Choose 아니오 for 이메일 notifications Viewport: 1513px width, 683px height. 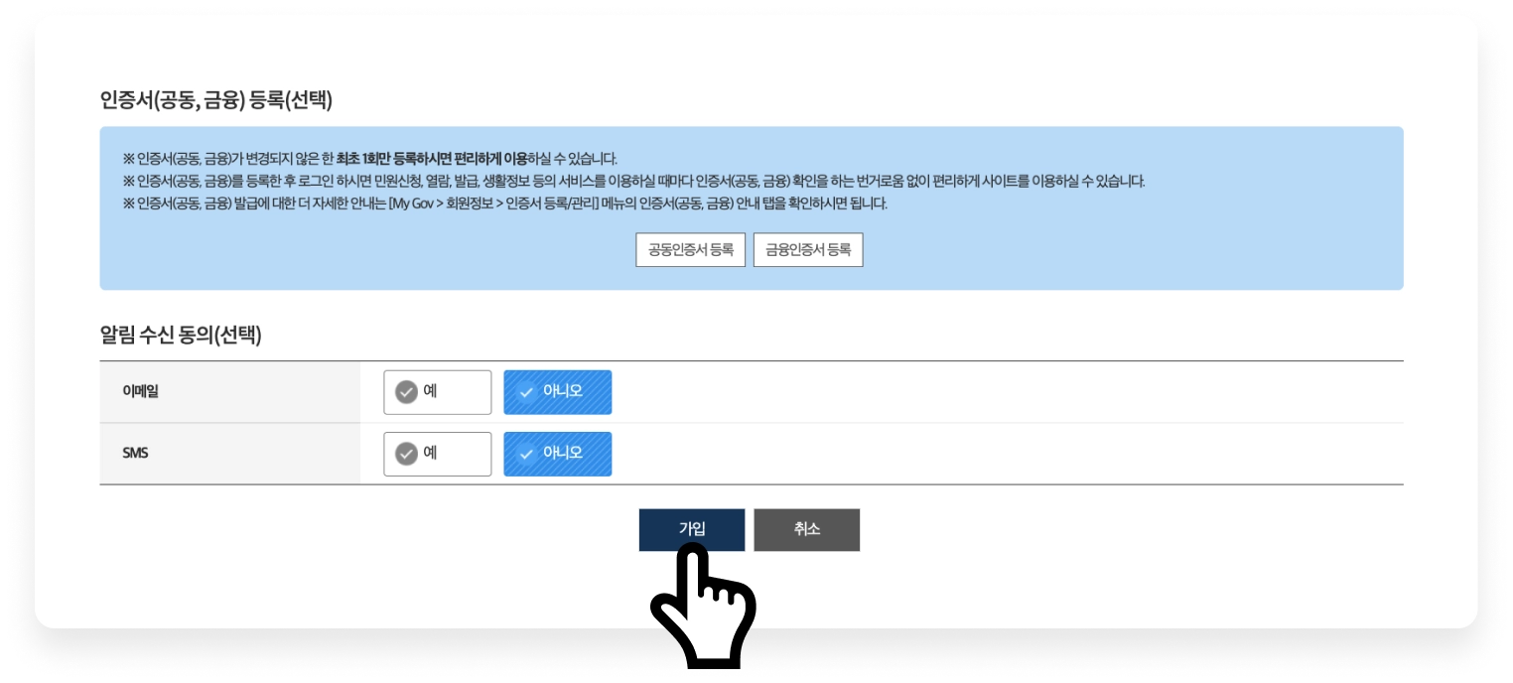558,392
